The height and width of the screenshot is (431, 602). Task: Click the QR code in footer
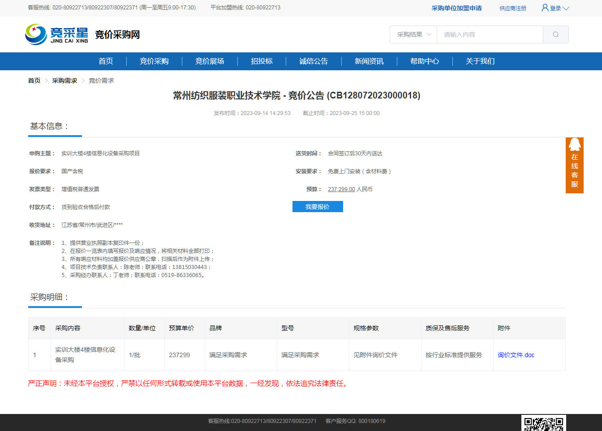click(x=543, y=423)
